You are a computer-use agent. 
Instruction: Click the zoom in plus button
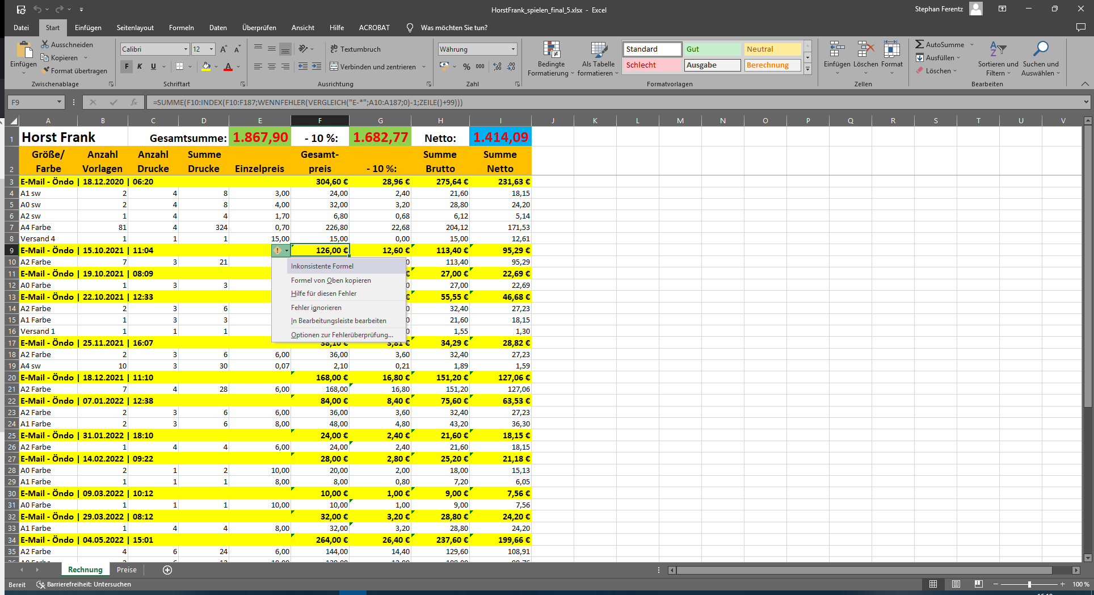click(1062, 584)
